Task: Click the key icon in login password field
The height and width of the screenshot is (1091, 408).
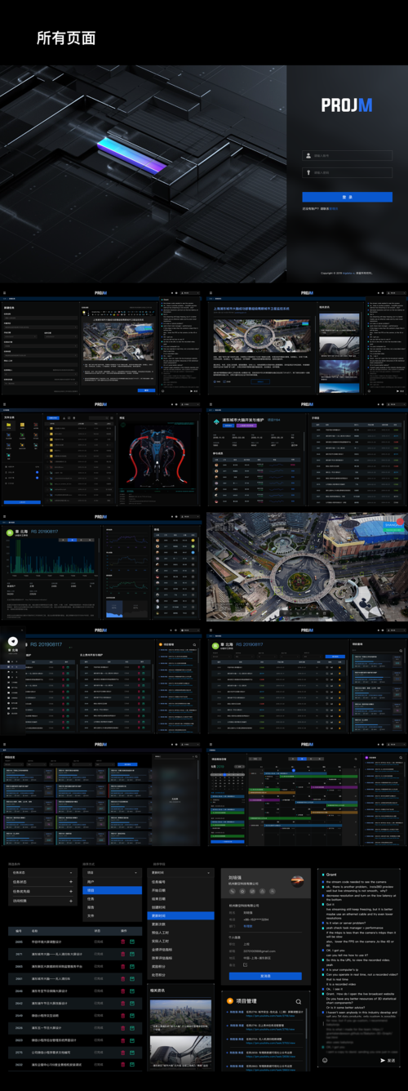Action: point(308,172)
